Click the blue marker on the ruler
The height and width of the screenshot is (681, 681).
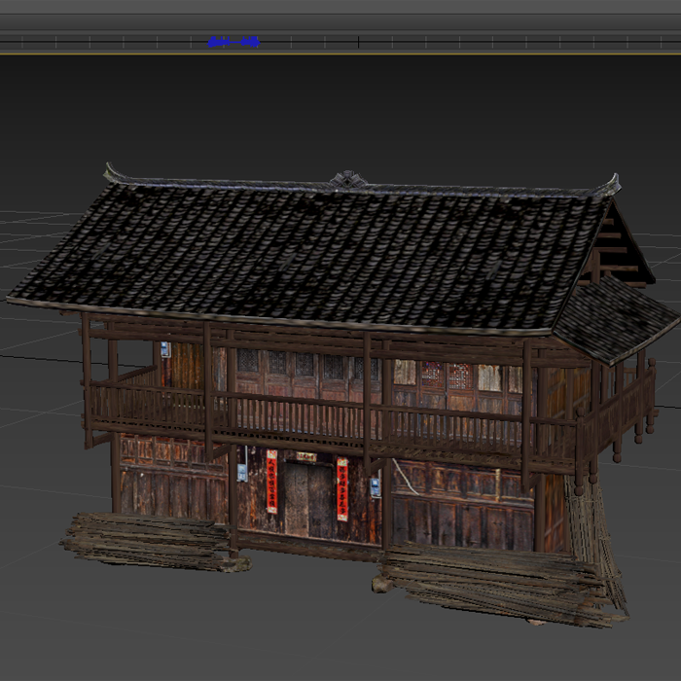(x=233, y=42)
